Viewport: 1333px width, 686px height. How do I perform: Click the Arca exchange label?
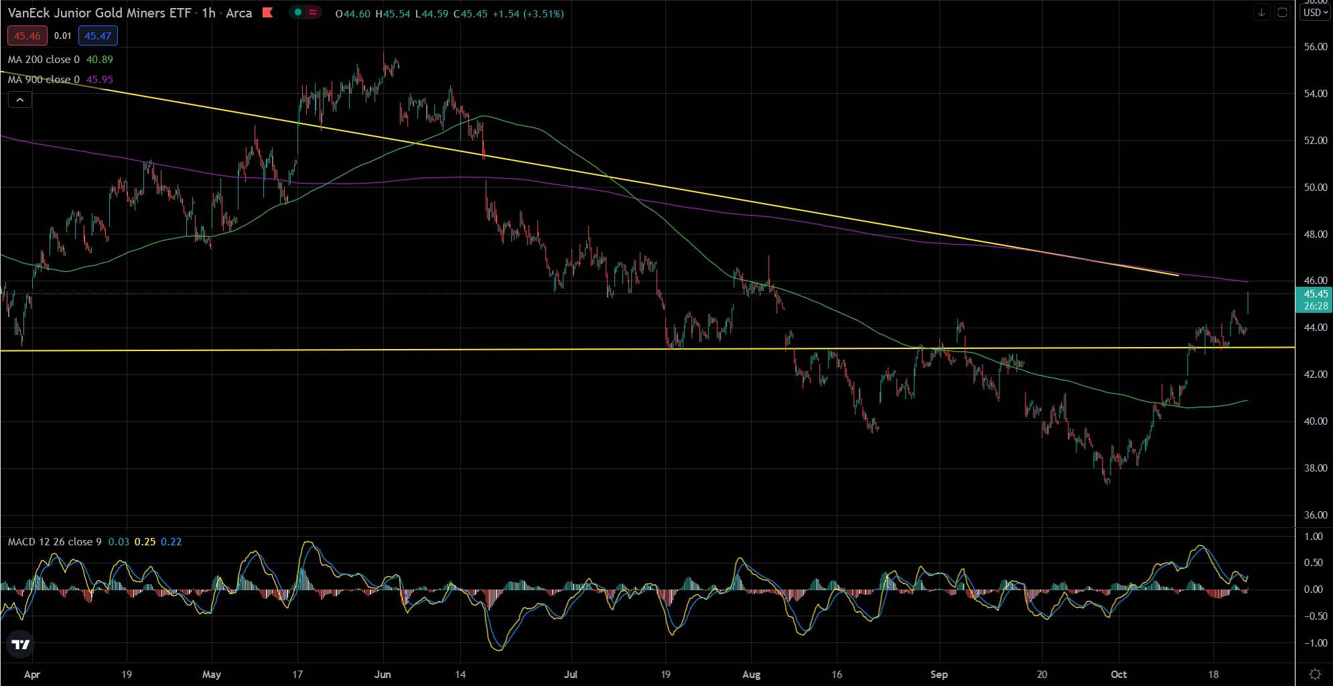239,13
